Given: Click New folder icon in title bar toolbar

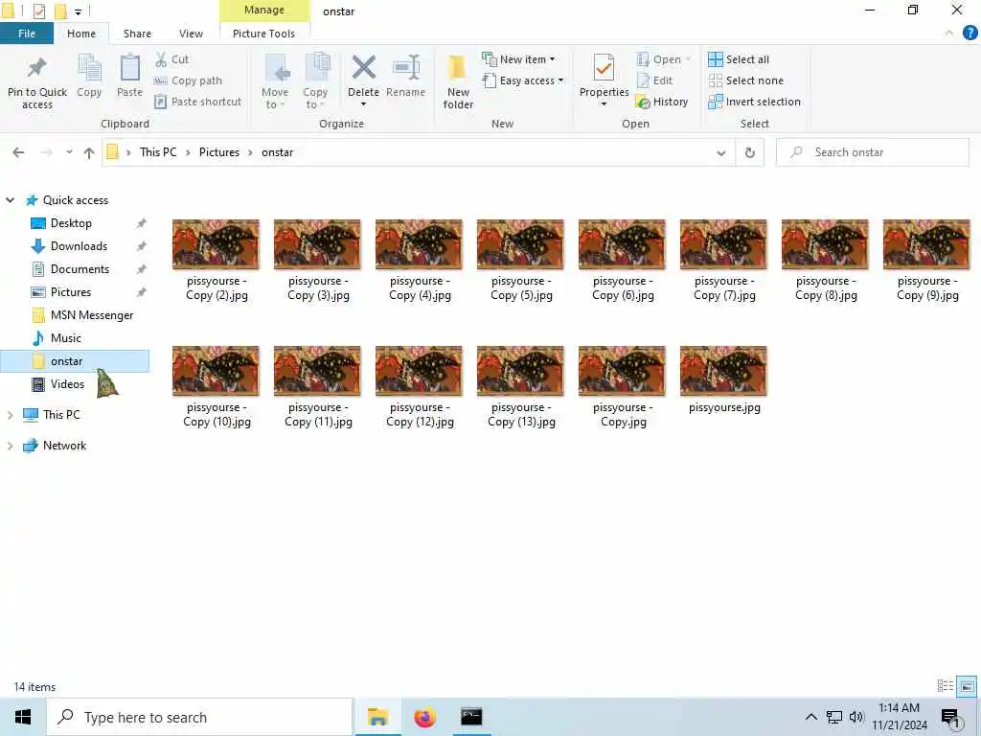Looking at the screenshot, I should click(60, 11).
